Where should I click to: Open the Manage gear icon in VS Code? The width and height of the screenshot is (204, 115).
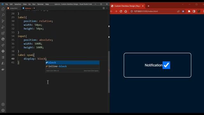coord(3,111)
